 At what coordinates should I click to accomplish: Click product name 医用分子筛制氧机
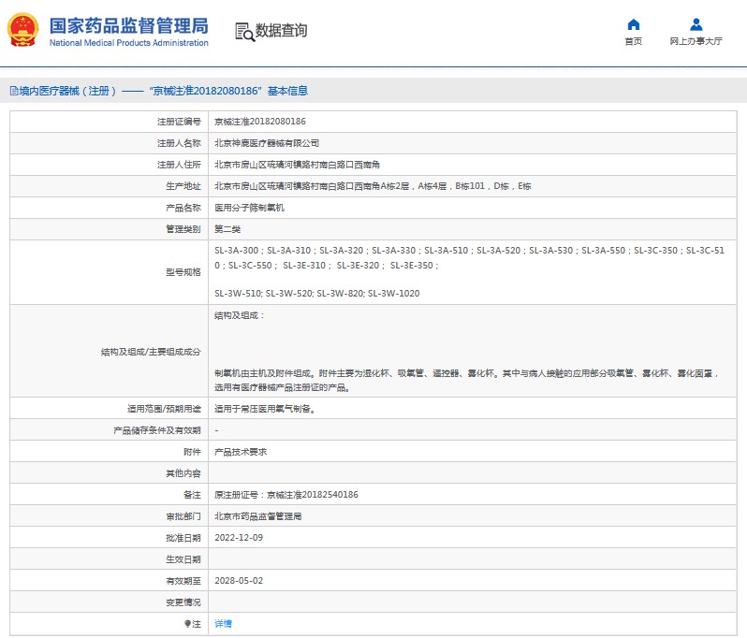click(x=249, y=208)
